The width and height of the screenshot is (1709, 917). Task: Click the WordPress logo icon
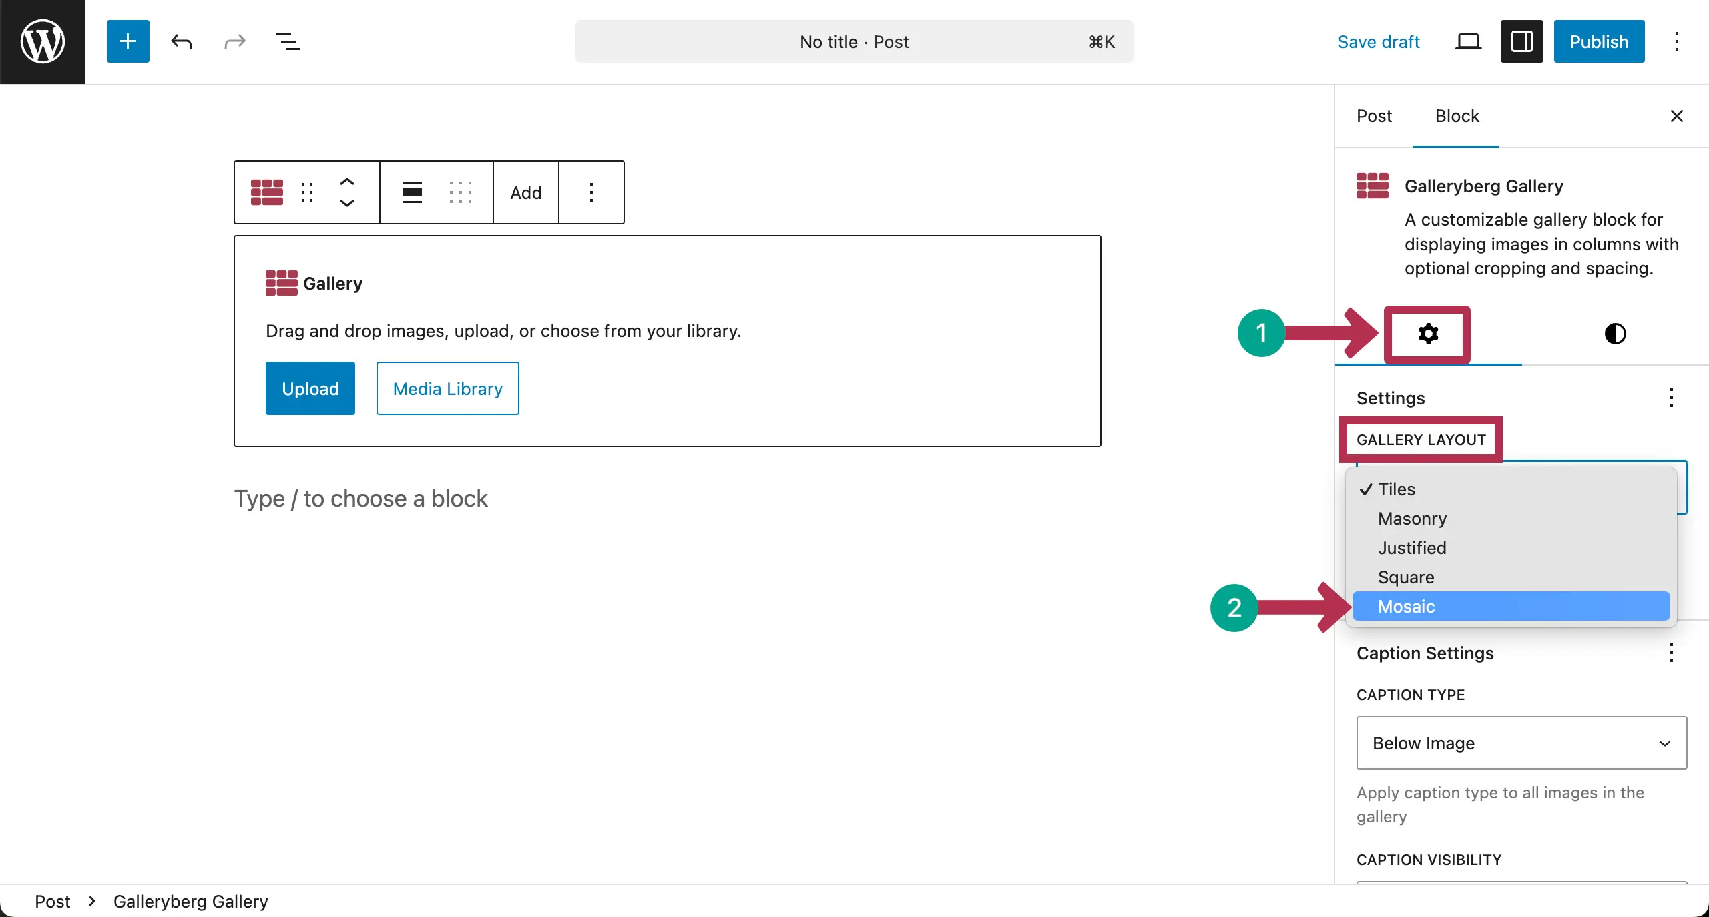tap(42, 41)
